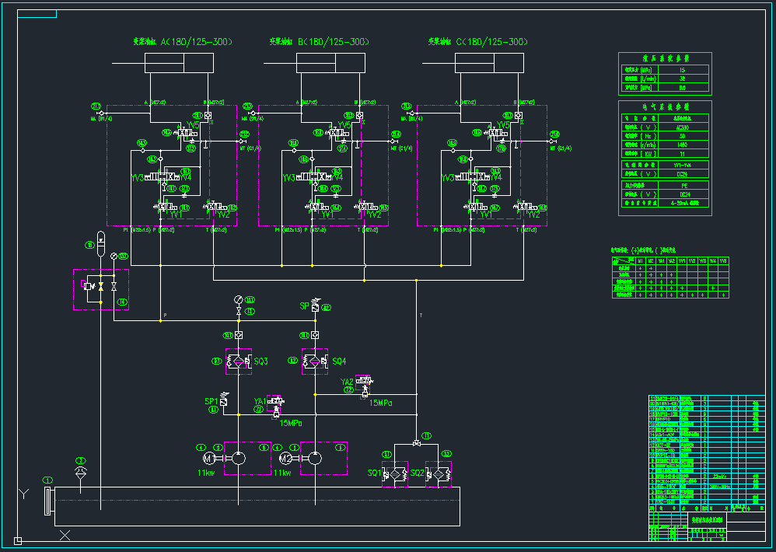Click the YV5 column header in action table
The image size is (776, 552).
[x=724, y=260]
